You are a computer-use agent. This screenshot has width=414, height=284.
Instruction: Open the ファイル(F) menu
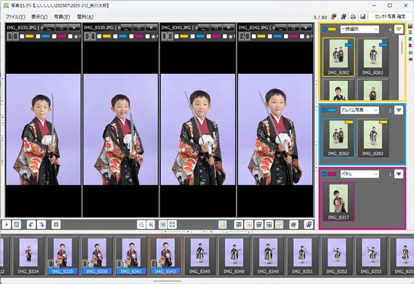pyautogui.click(x=16, y=17)
